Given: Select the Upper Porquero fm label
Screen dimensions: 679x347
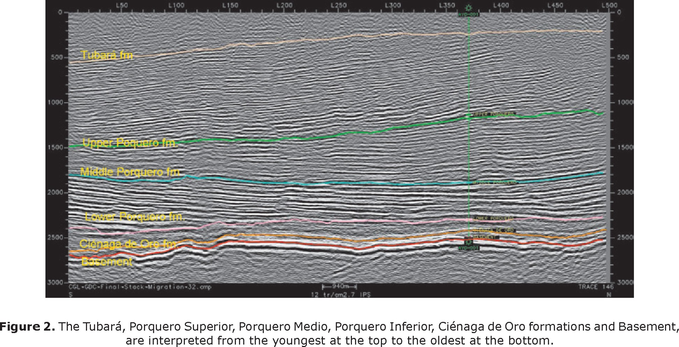Looking at the screenshot, I should coord(130,143).
